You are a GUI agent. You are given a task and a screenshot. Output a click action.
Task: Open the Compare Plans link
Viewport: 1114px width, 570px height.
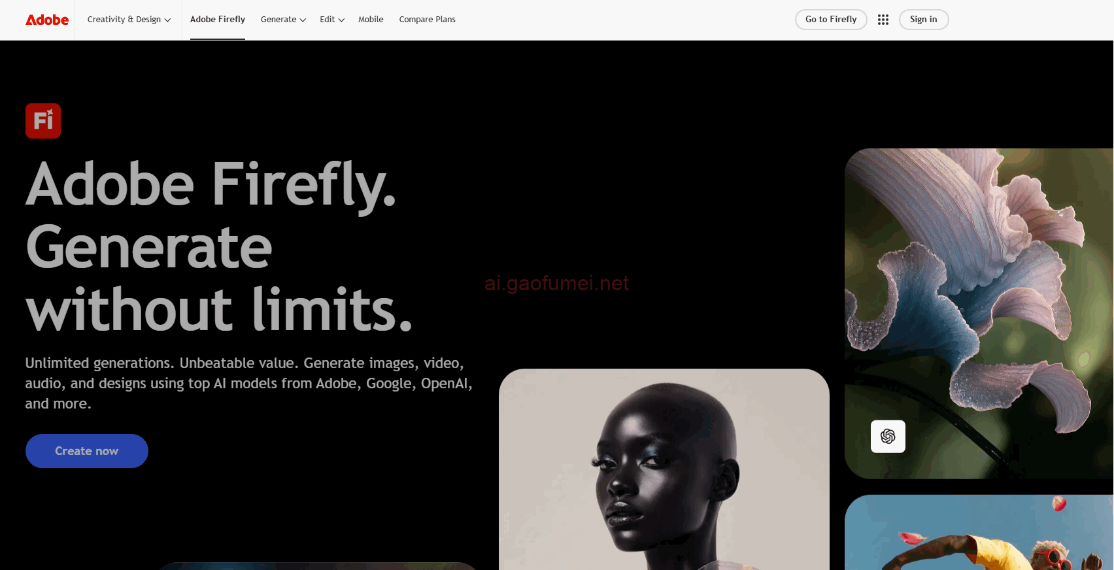(x=428, y=20)
